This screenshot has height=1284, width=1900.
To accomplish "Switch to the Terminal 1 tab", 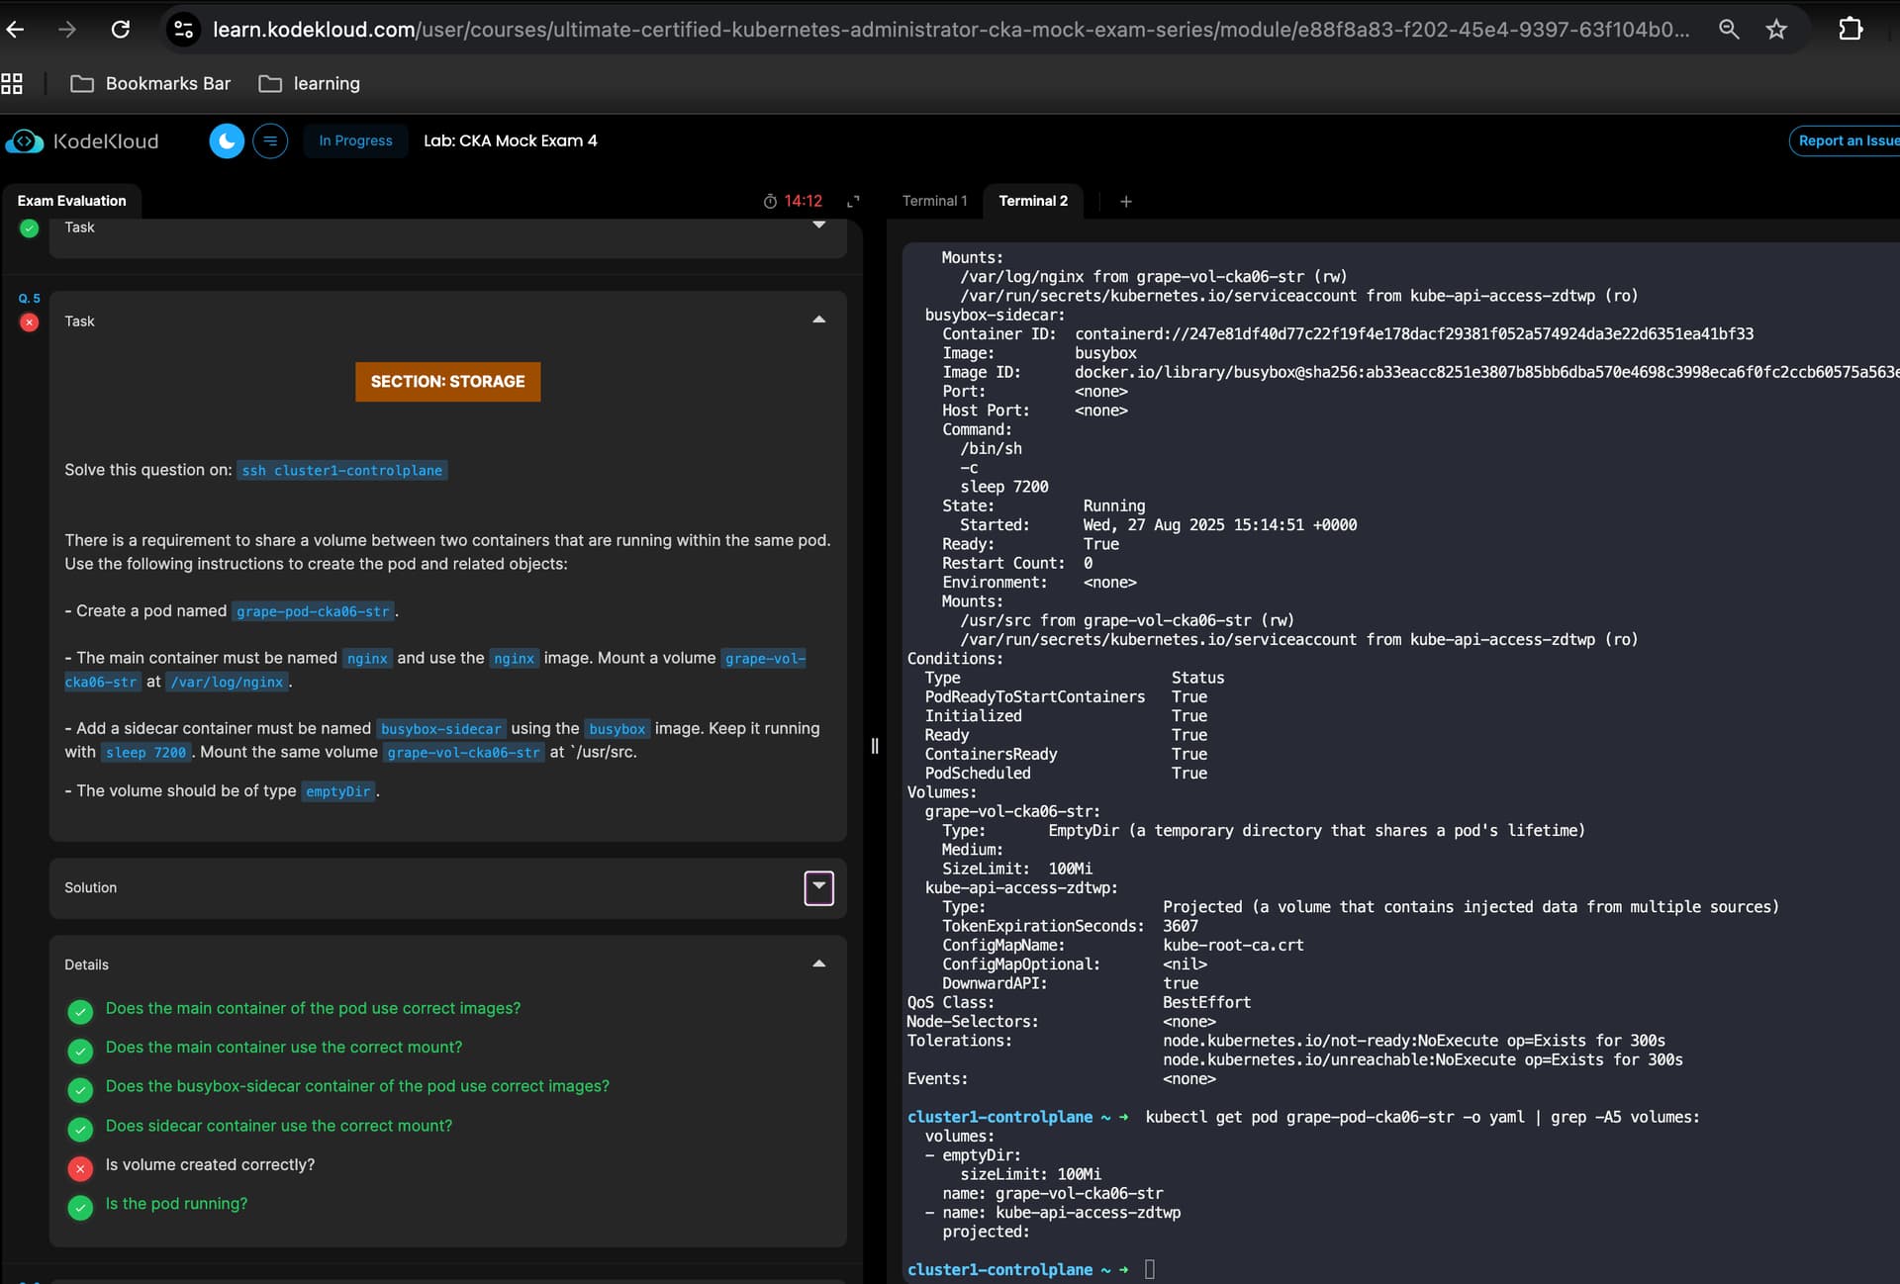I will pos(934,201).
